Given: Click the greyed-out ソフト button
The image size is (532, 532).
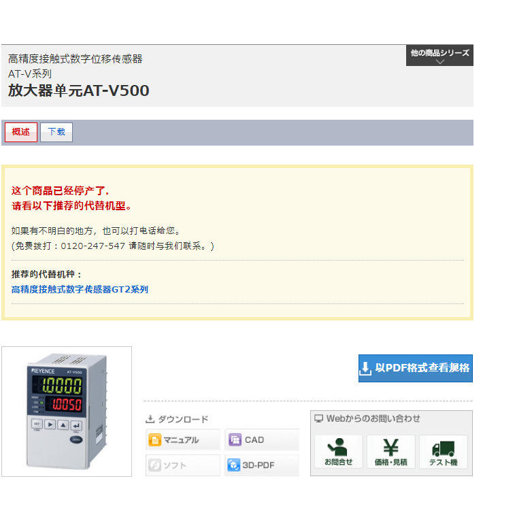Looking at the screenshot, I should pyautogui.click(x=183, y=465).
